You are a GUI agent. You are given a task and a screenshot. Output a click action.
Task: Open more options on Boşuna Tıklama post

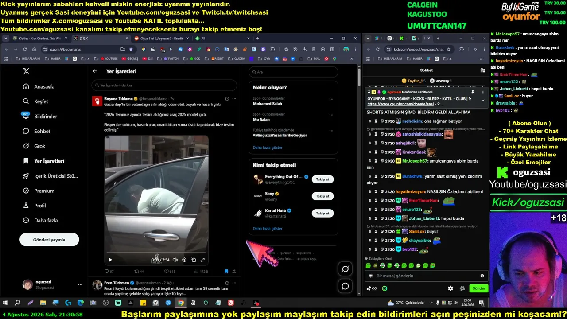[x=234, y=98]
